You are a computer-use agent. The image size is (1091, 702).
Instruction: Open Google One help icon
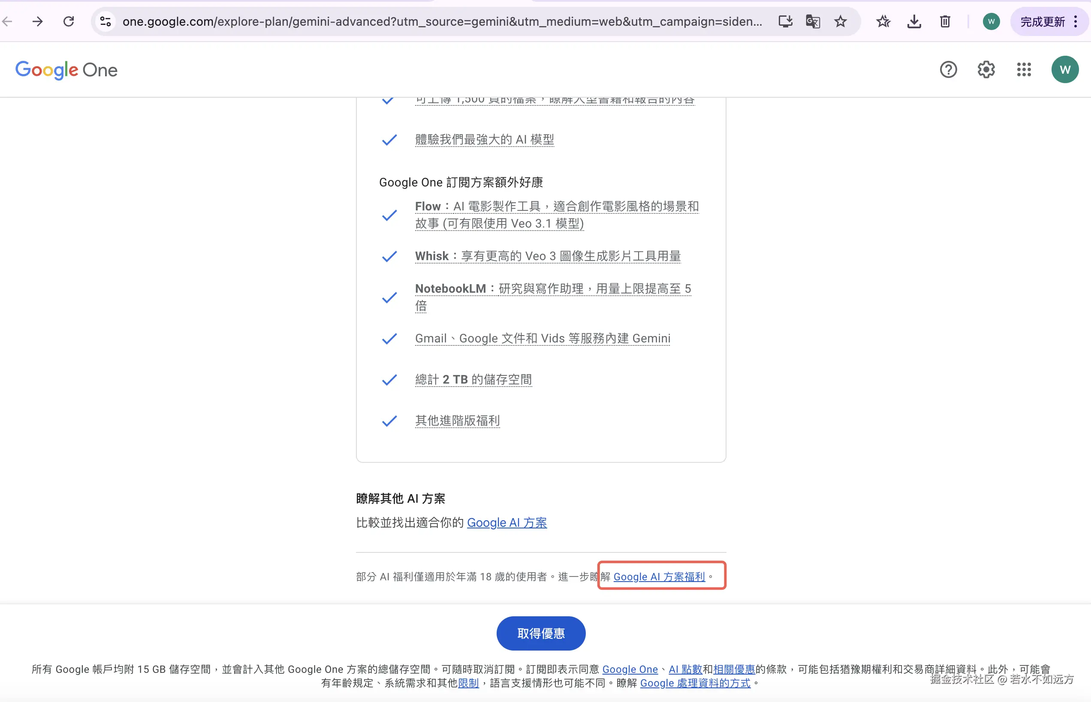pyautogui.click(x=948, y=70)
